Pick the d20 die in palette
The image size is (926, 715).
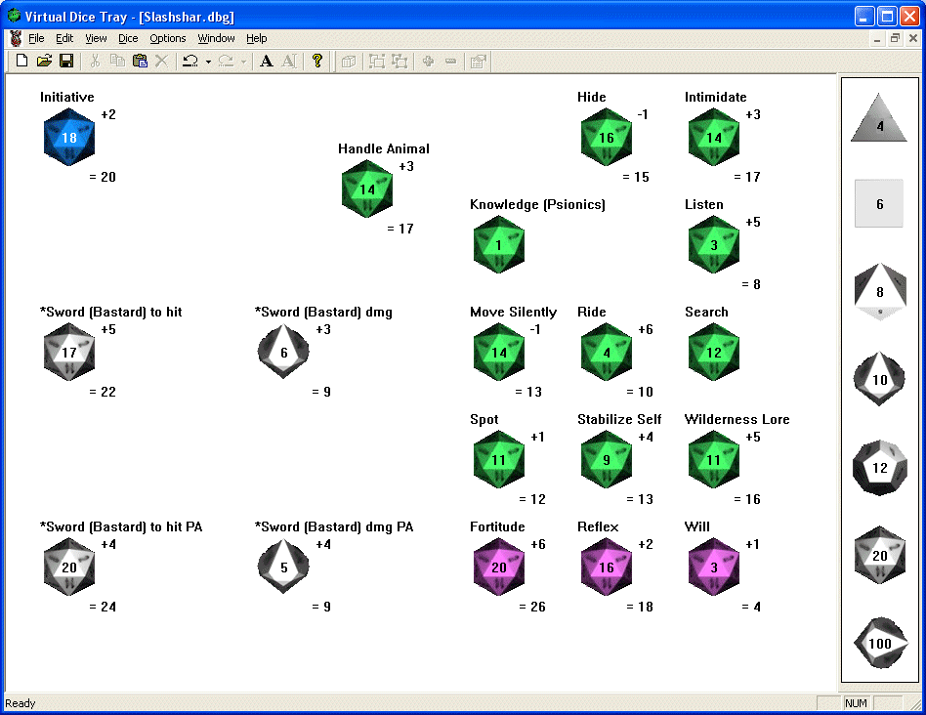(880, 555)
